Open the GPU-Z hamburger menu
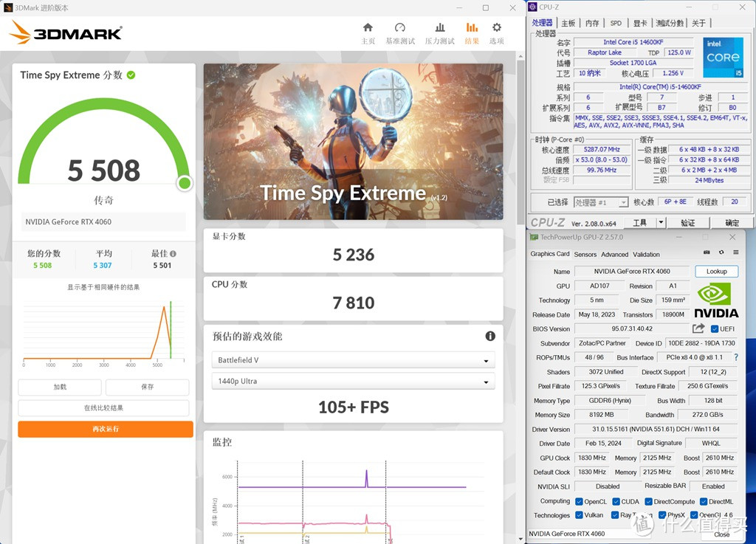Viewport: 756px width, 544px height. tap(736, 252)
